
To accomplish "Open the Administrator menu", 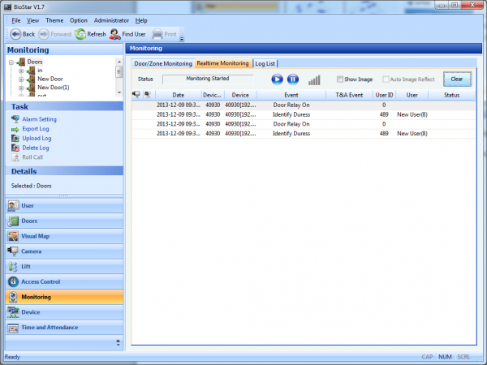I will 111,19.
